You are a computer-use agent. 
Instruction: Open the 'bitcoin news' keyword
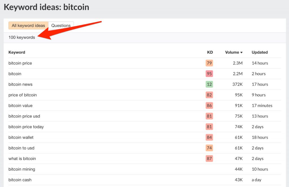point(20,84)
